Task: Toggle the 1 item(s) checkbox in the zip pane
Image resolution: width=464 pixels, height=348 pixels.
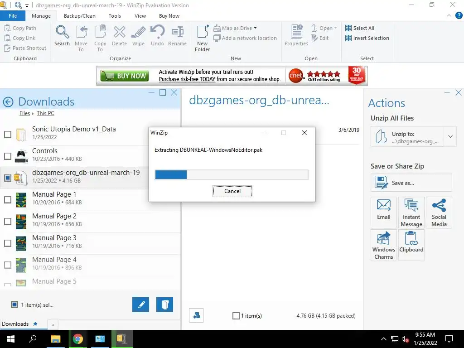Action: click(x=236, y=316)
